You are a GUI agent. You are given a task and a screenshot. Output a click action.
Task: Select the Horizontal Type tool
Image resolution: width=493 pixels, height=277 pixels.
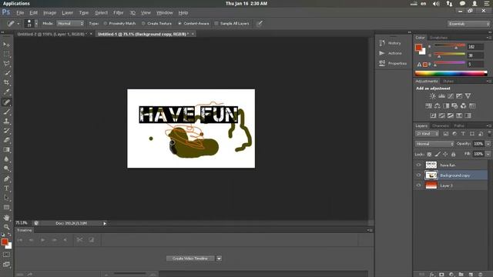click(6, 189)
